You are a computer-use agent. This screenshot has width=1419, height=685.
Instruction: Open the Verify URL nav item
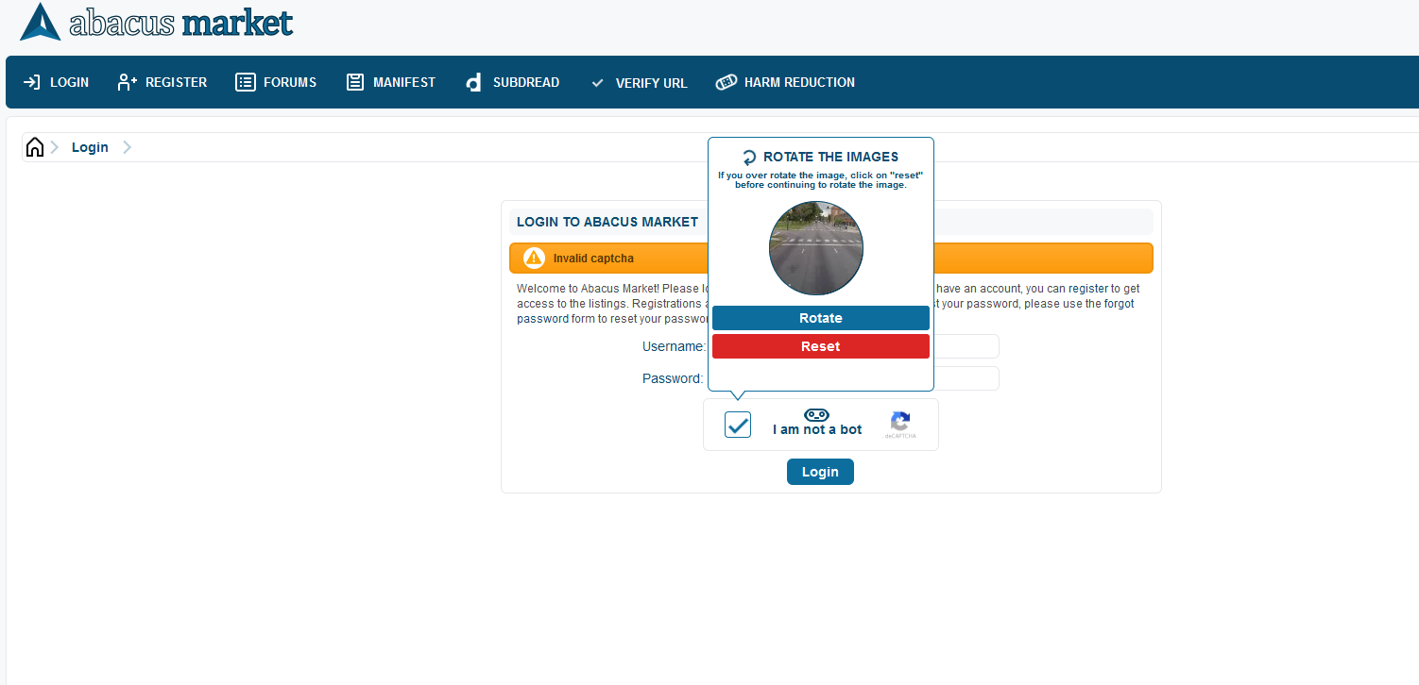638,83
